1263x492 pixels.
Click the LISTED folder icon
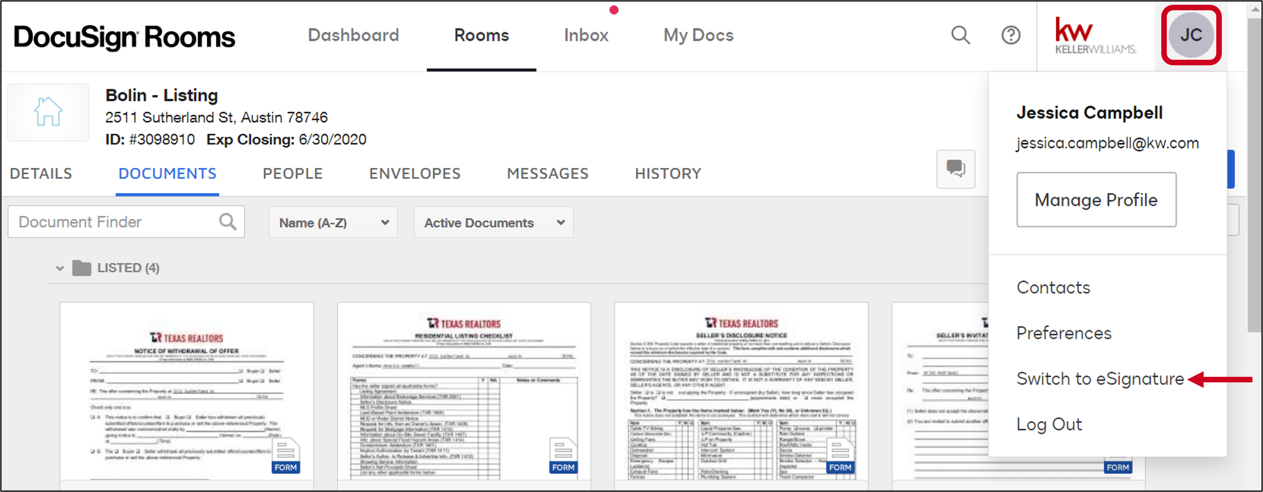(82, 268)
